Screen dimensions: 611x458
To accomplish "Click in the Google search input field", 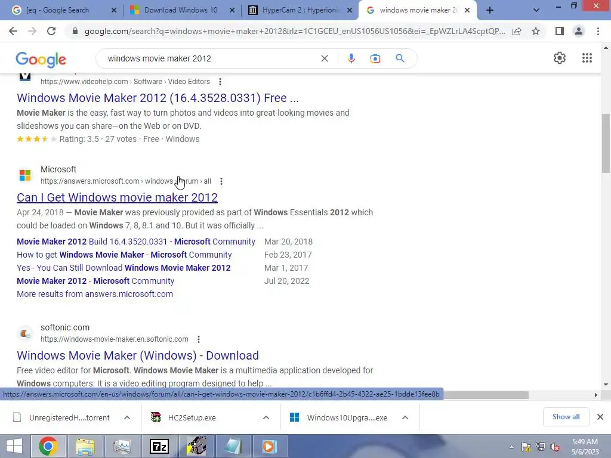I will [x=211, y=58].
